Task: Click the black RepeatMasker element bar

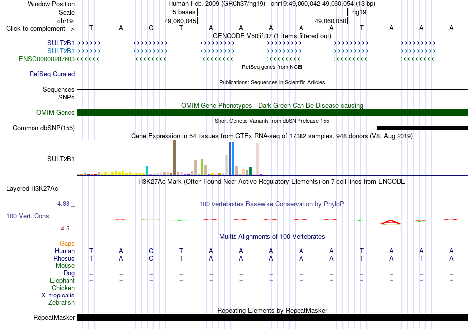Action: [272, 317]
